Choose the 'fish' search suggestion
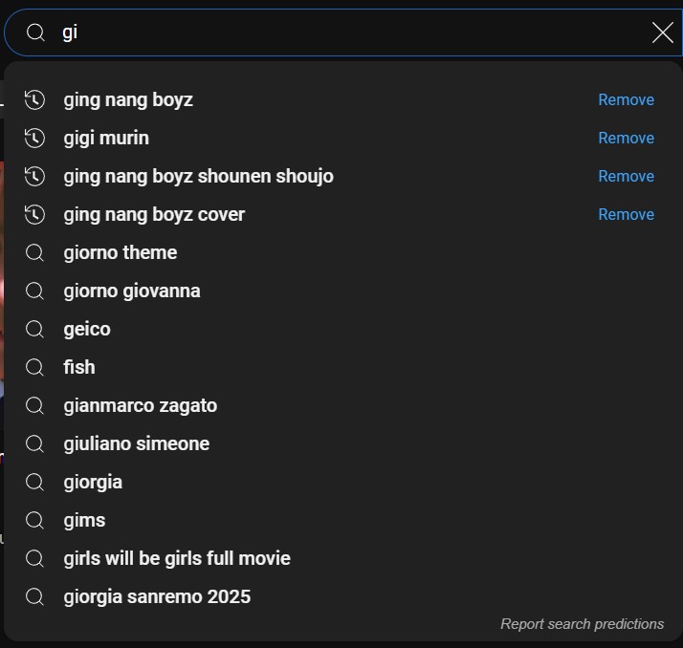 pyautogui.click(x=79, y=367)
